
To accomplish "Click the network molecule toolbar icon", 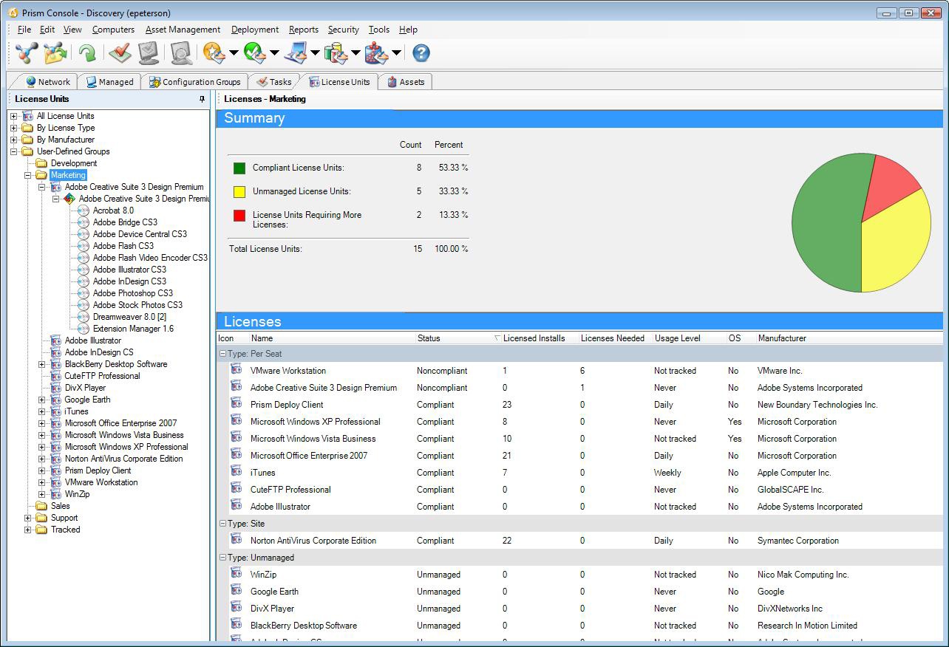I will click(26, 53).
